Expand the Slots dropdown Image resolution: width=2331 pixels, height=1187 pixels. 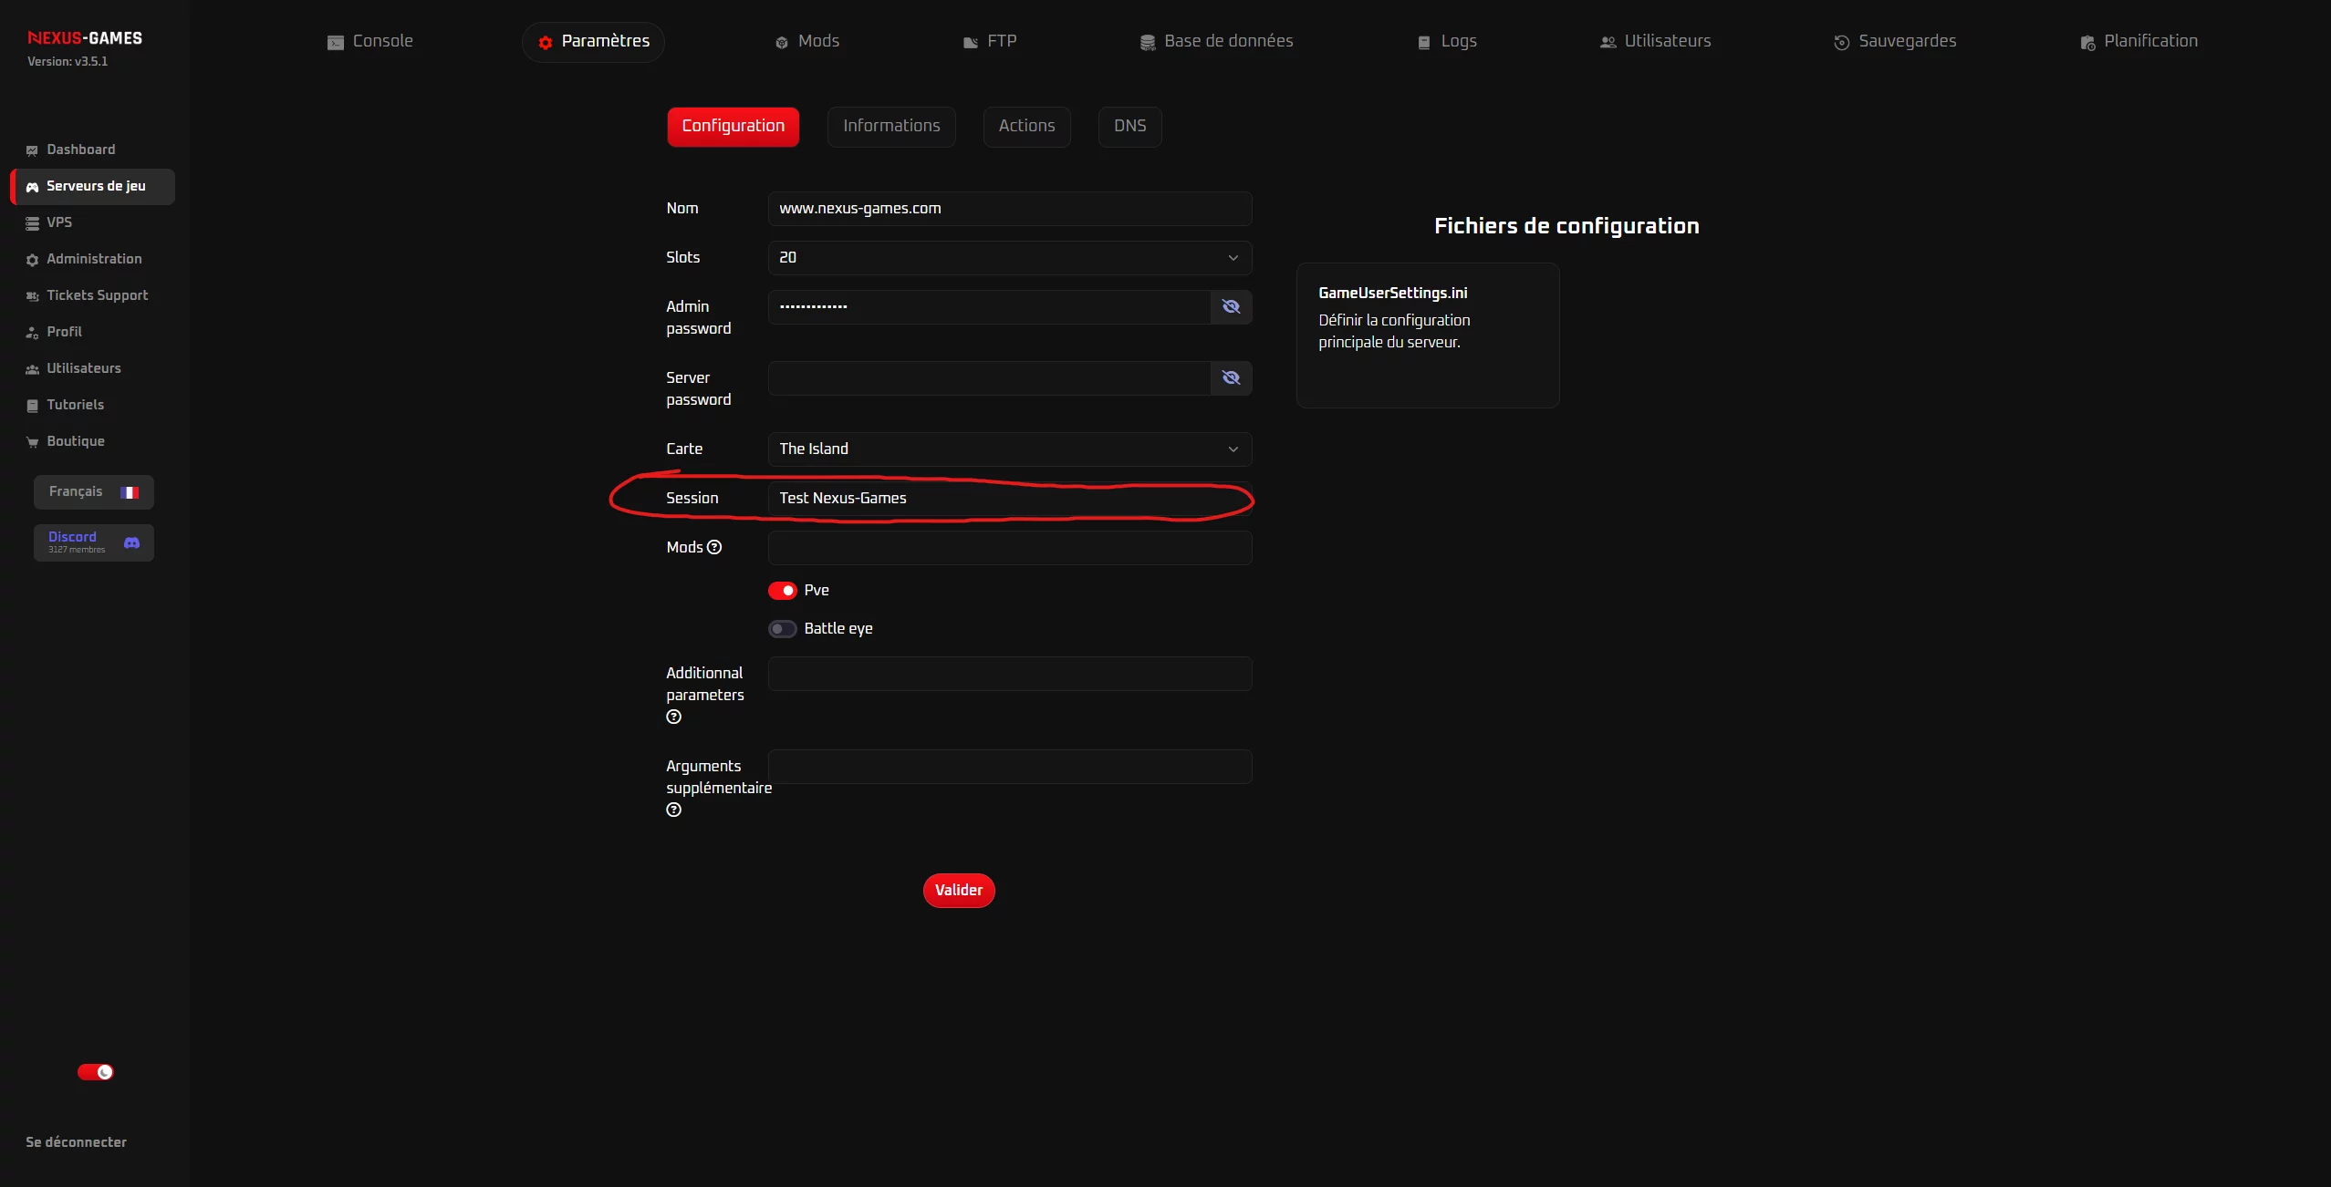1009,258
